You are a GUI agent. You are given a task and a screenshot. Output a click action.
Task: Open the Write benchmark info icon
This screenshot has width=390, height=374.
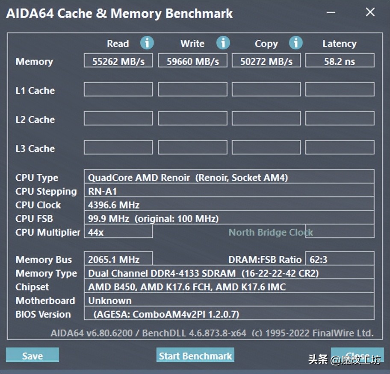tap(223, 43)
